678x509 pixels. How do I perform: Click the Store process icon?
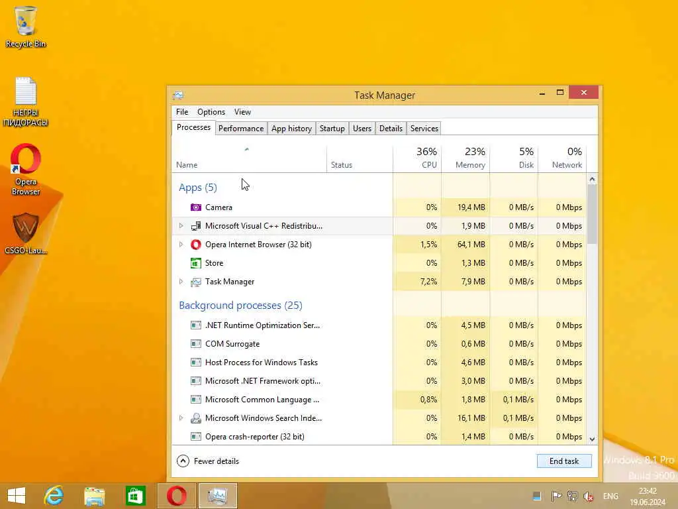click(x=196, y=263)
